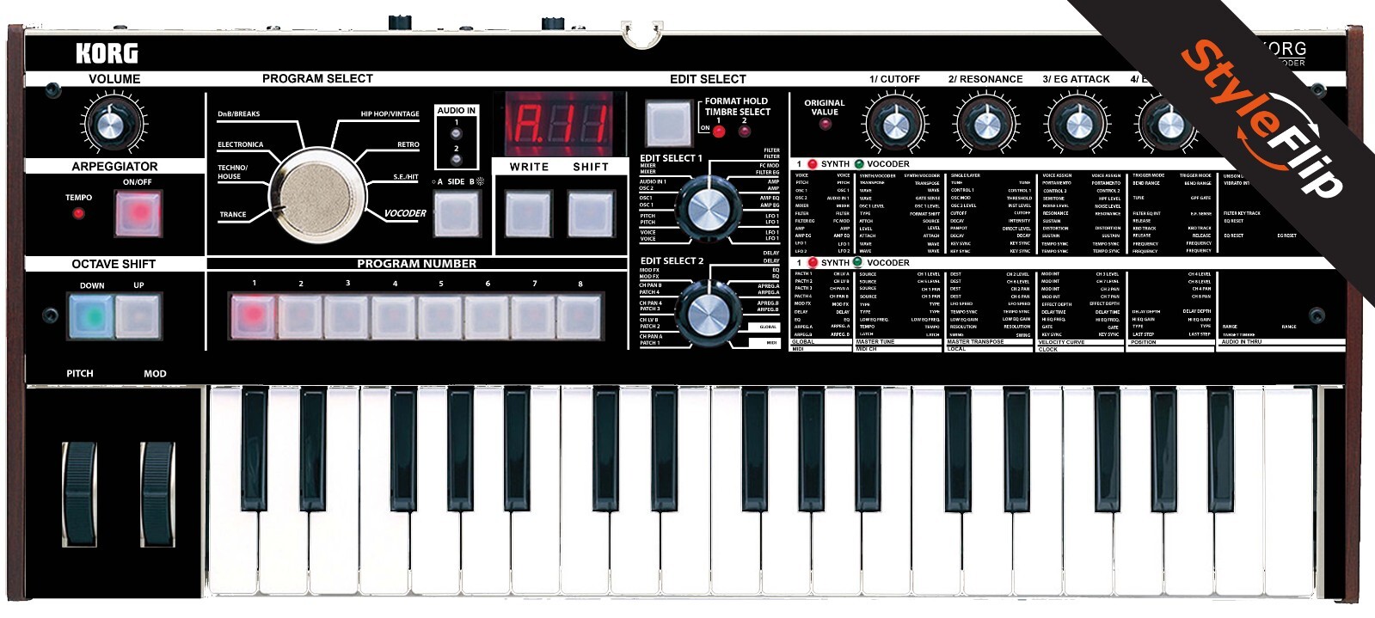Click the RETRO genre label
The image size is (1375, 618).
point(408,144)
